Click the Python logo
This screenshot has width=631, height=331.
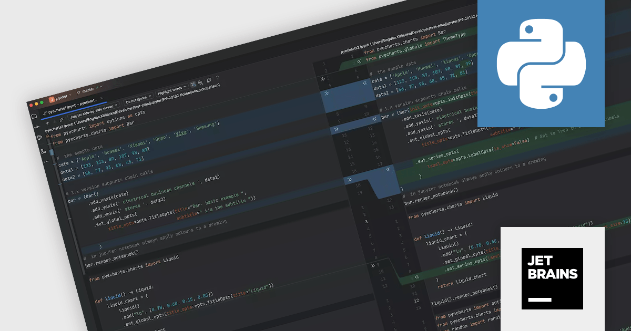coord(541,63)
